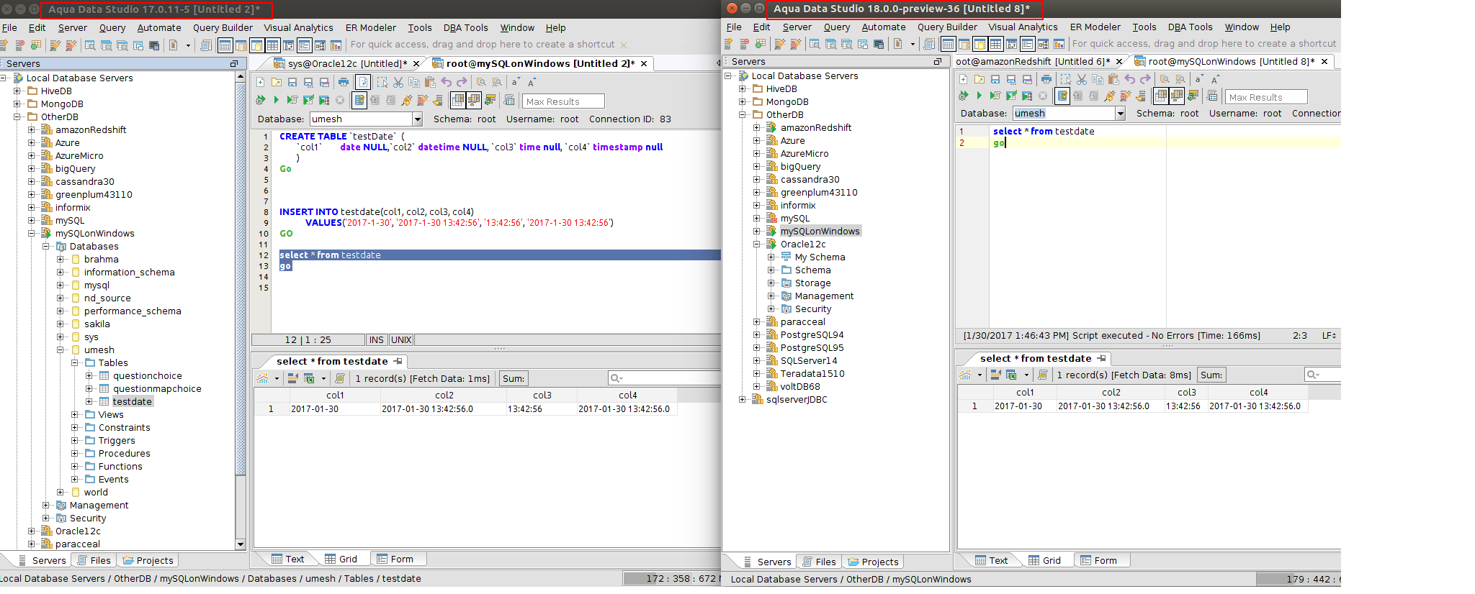Click search field in right results toolbar
This screenshot has width=1475, height=594.
[1322, 375]
